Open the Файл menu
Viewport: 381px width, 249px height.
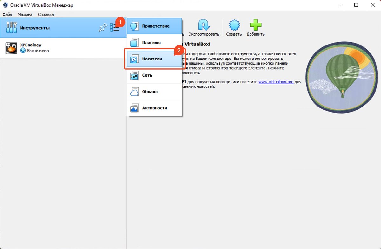pyautogui.click(x=7, y=14)
